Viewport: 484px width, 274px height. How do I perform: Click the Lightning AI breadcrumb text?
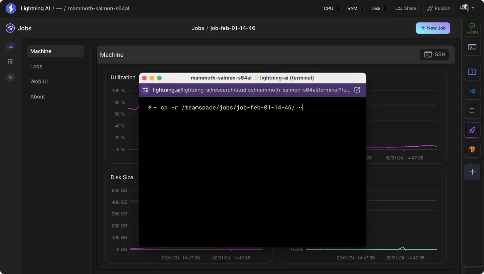35,8
